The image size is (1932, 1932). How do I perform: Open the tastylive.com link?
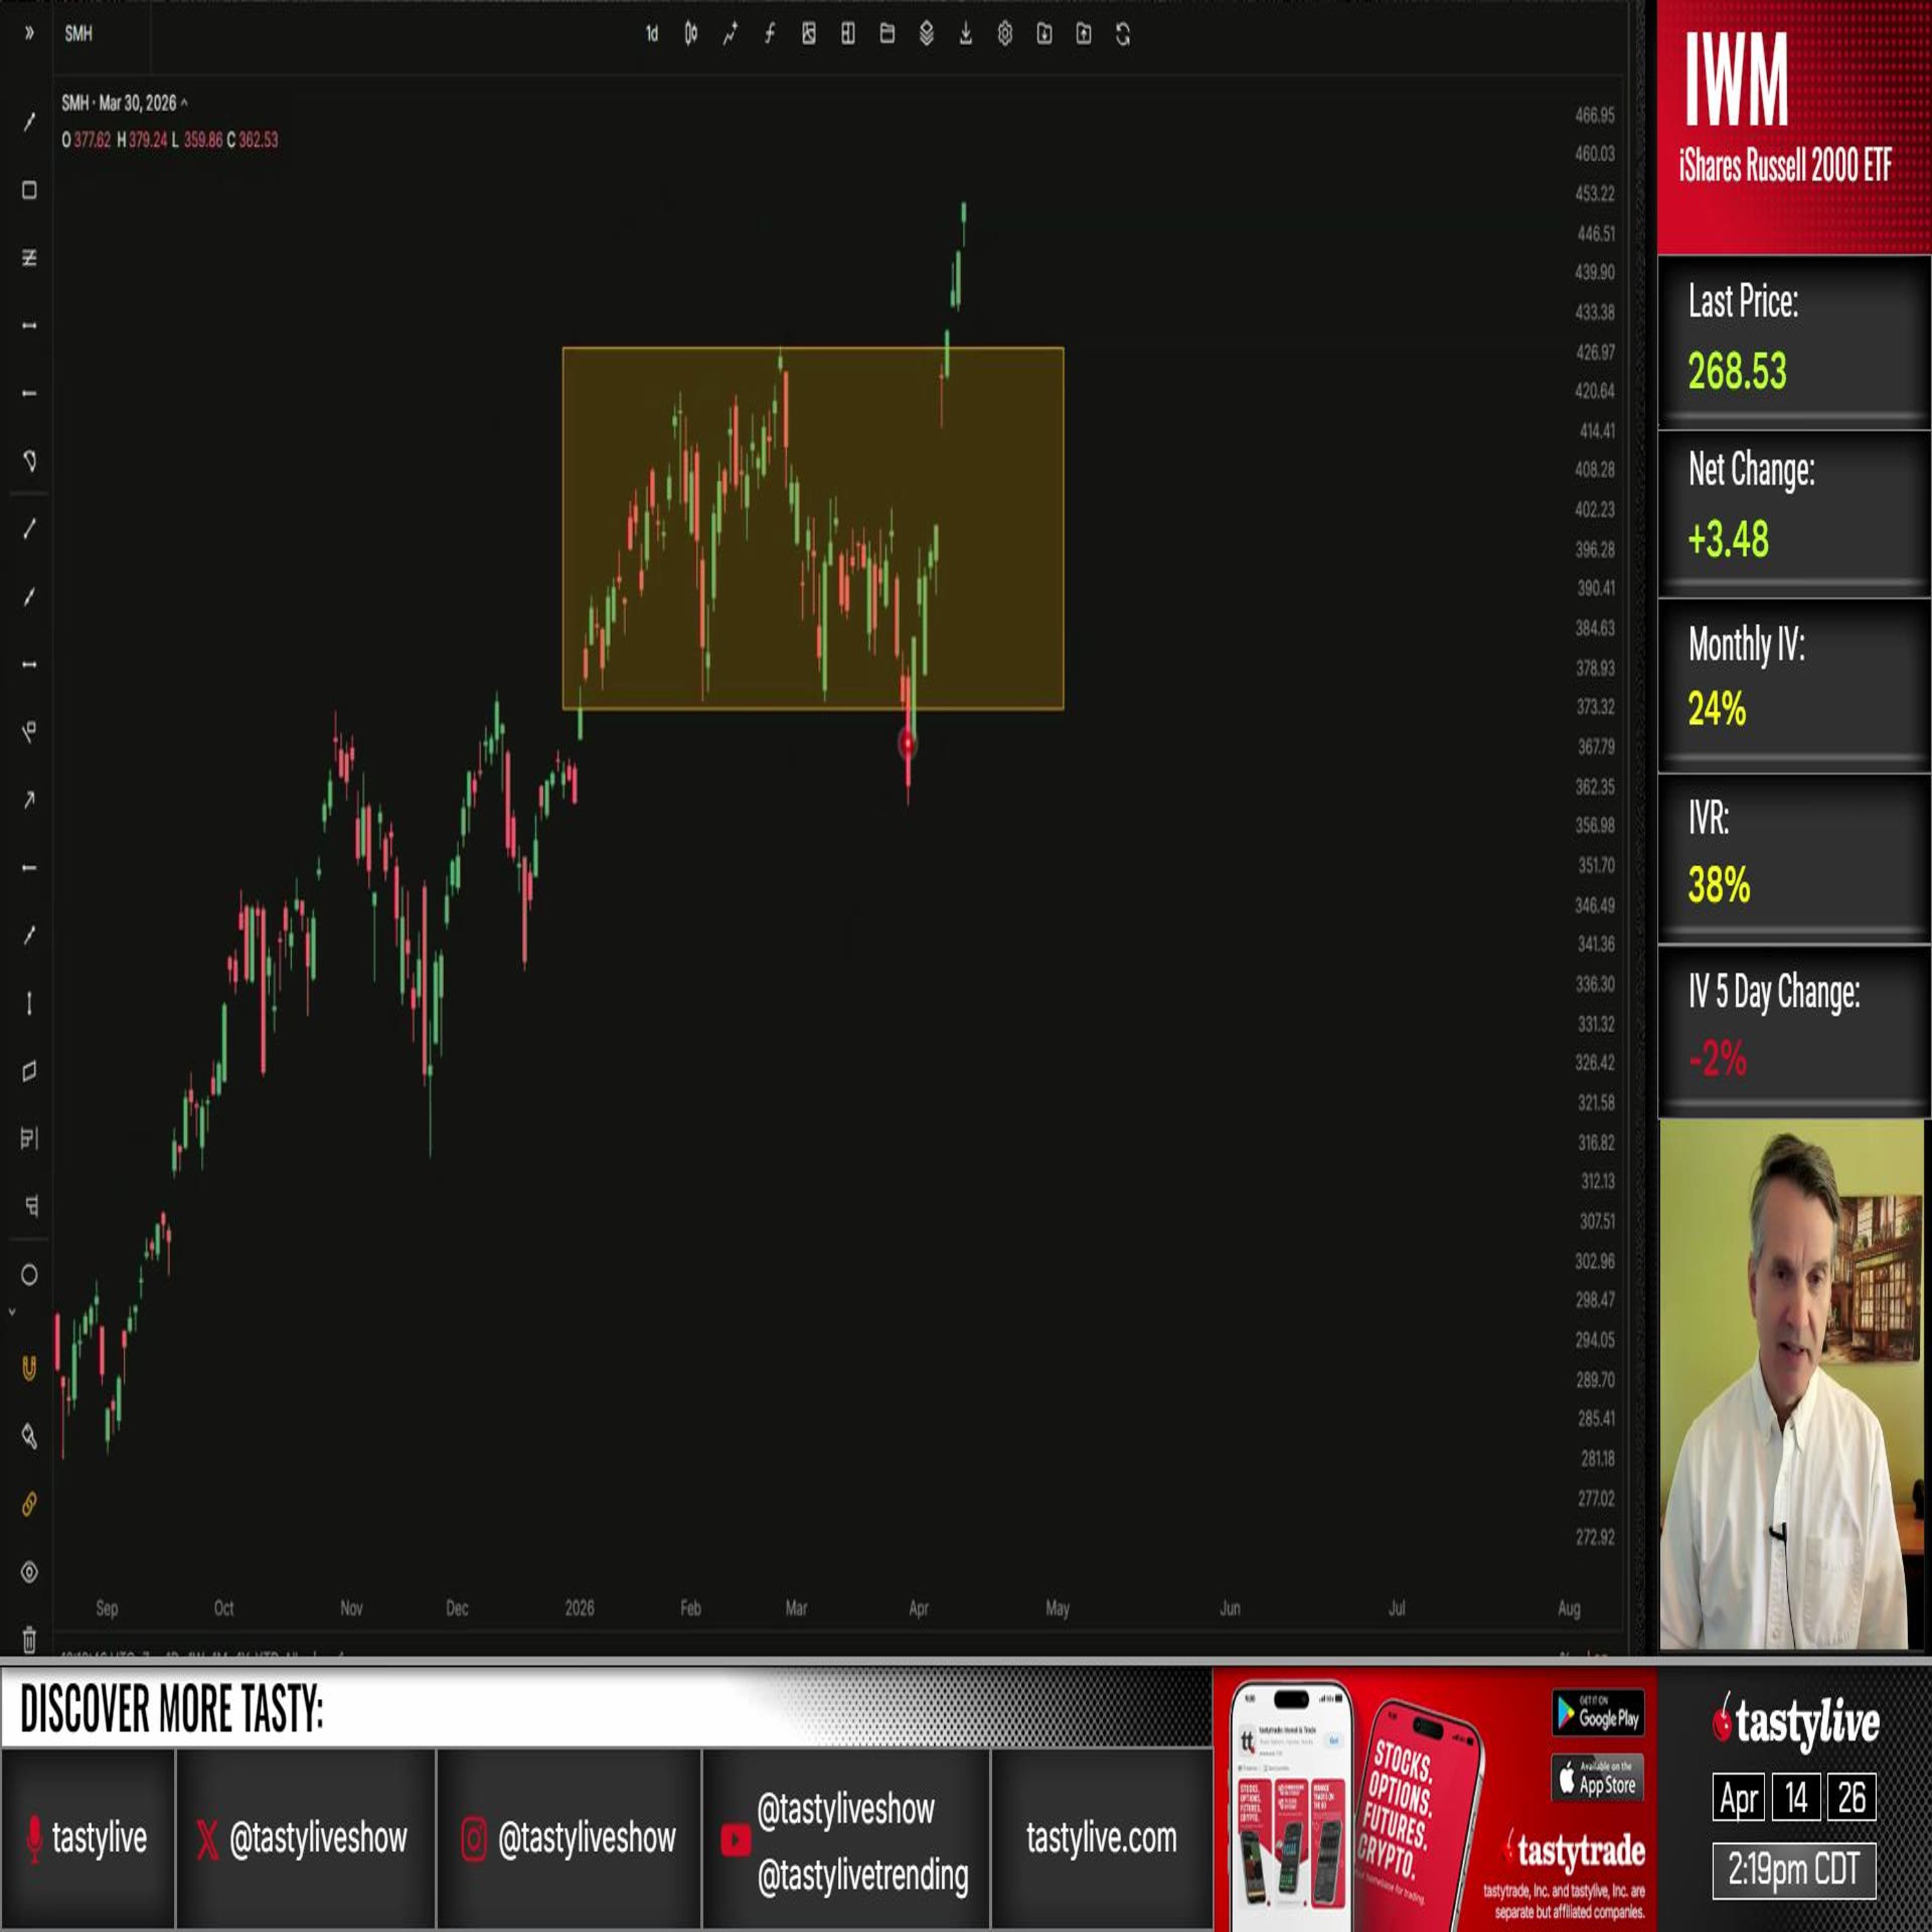pyautogui.click(x=1101, y=1838)
